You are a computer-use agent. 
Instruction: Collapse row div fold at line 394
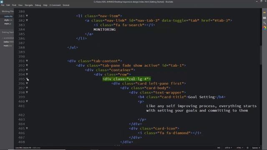point(27,74)
